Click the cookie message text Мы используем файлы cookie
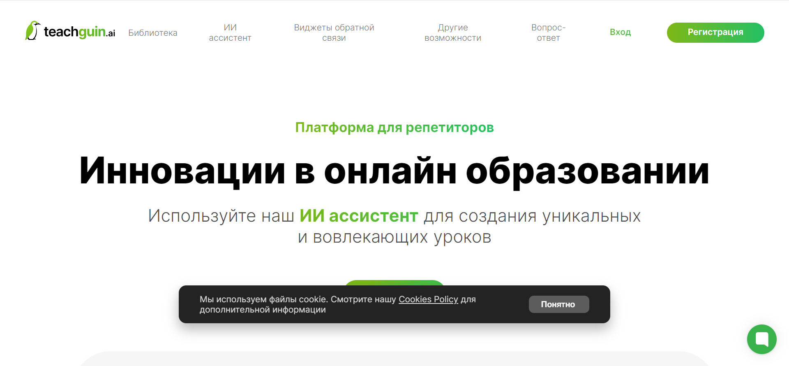Viewport: 789px width, 366px height. (x=263, y=299)
